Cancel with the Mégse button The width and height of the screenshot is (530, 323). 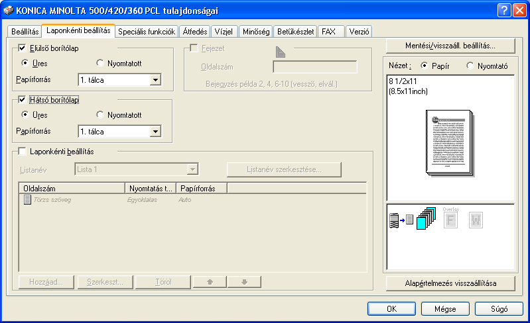(445, 309)
